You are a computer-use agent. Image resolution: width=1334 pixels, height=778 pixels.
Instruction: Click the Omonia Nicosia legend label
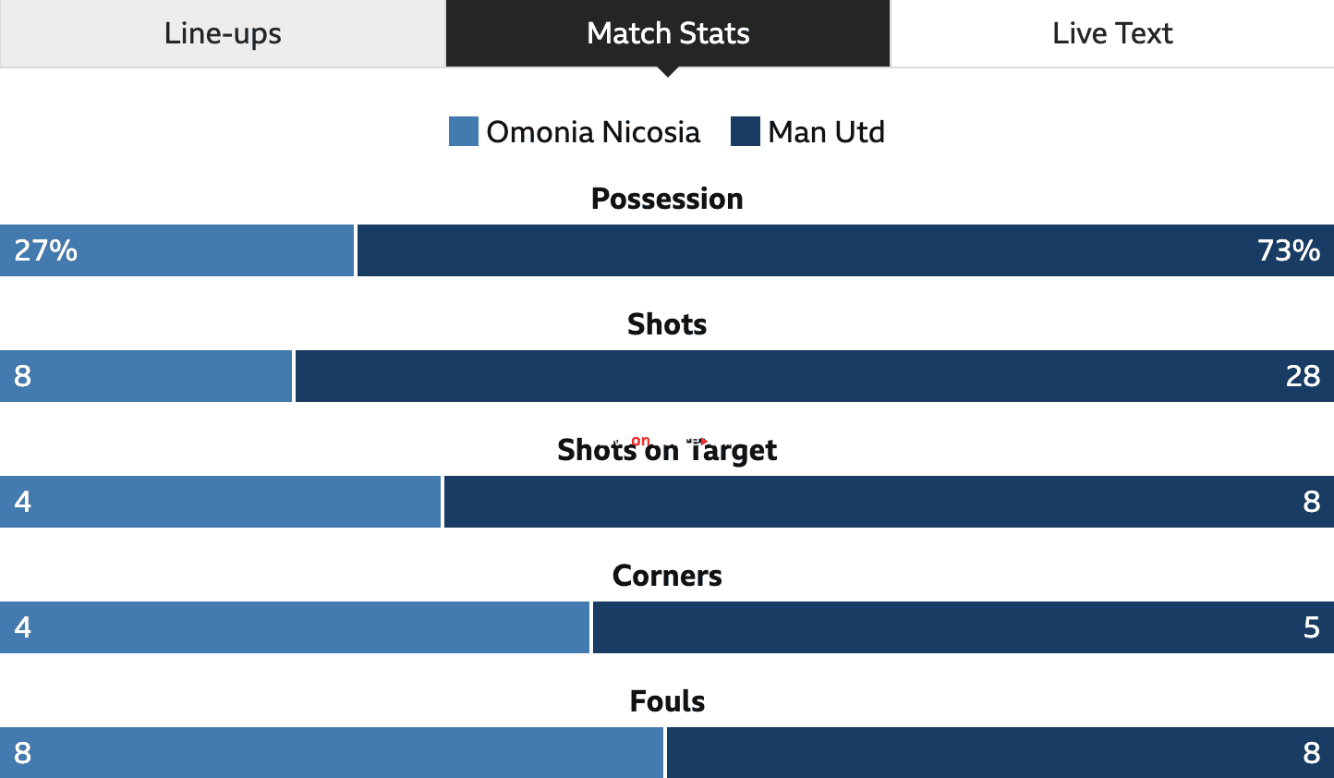point(593,132)
